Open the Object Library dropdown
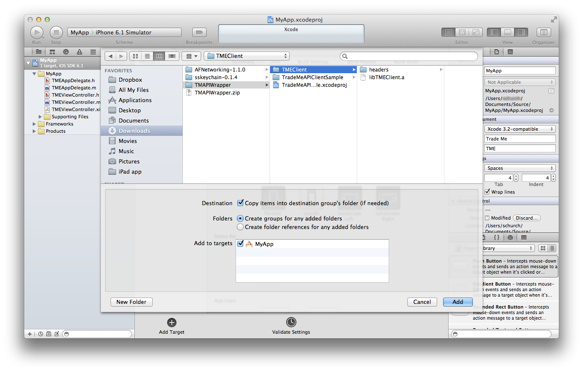This screenshot has width=583, height=372. pos(492,248)
